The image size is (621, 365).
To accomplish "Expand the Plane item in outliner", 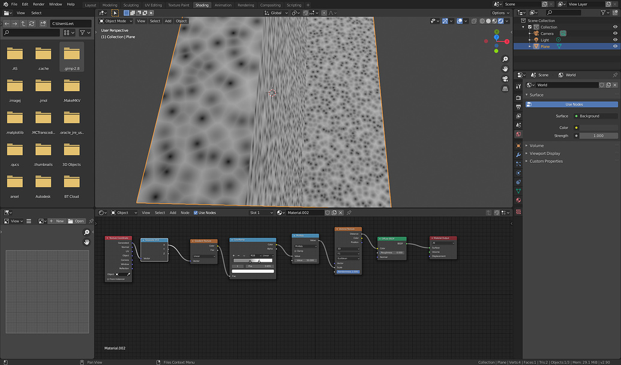I will [530, 46].
